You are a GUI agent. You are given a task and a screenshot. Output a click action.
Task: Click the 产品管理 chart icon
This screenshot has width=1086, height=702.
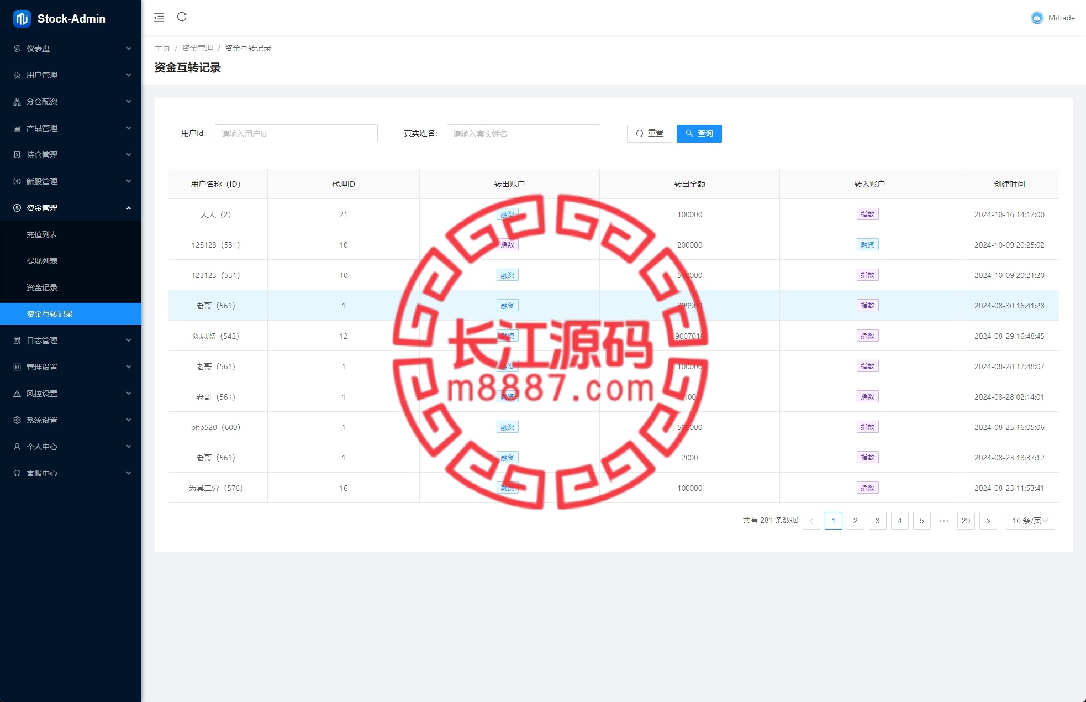pyautogui.click(x=17, y=128)
